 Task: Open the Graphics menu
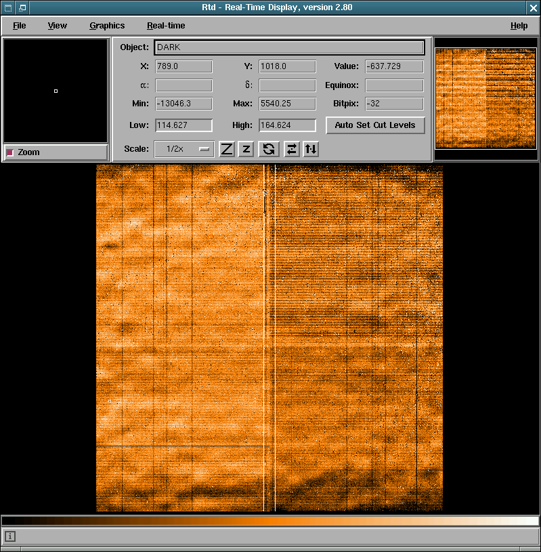click(107, 26)
